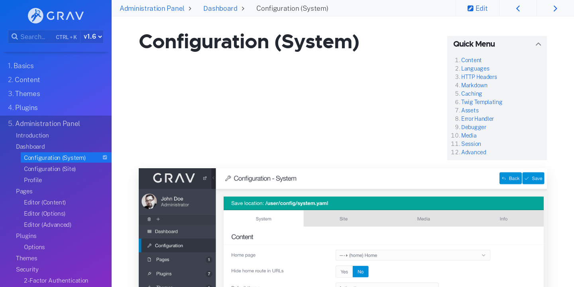The width and height of the screenshot is (574, 287).
Task: Open chapter 2. Content
Action: tap(24, 80)
